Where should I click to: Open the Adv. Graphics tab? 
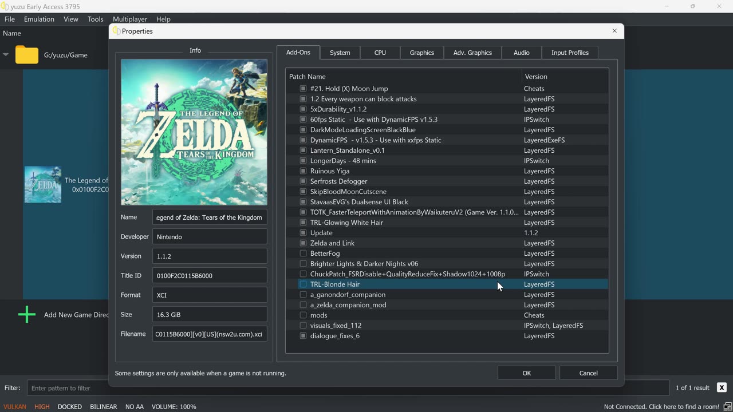click(472, 53)
